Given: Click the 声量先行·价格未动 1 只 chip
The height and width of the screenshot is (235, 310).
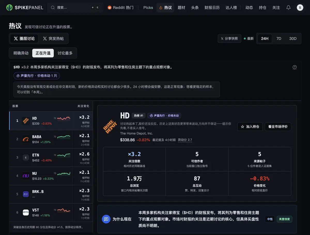Looking at the screenshot, I should (x=37, y=76).
